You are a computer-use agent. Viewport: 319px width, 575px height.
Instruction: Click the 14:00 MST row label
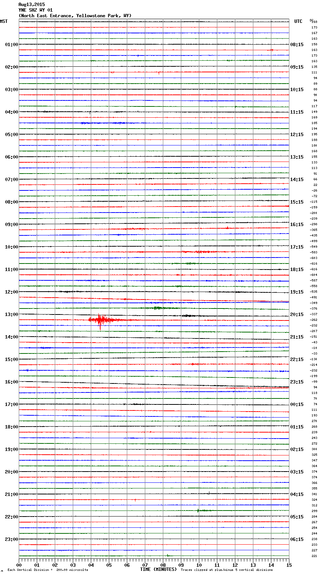click(x=12, y=337)
